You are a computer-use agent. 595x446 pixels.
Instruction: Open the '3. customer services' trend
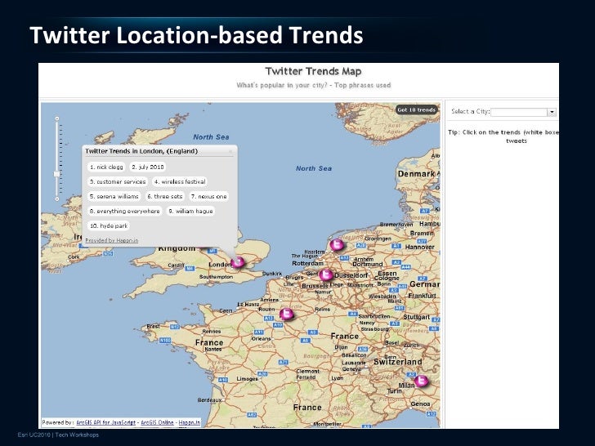pos(118,181)
